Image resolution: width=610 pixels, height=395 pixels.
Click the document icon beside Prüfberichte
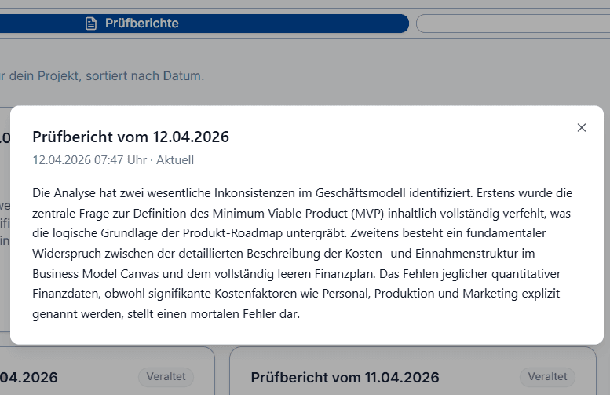click(91, 24)
